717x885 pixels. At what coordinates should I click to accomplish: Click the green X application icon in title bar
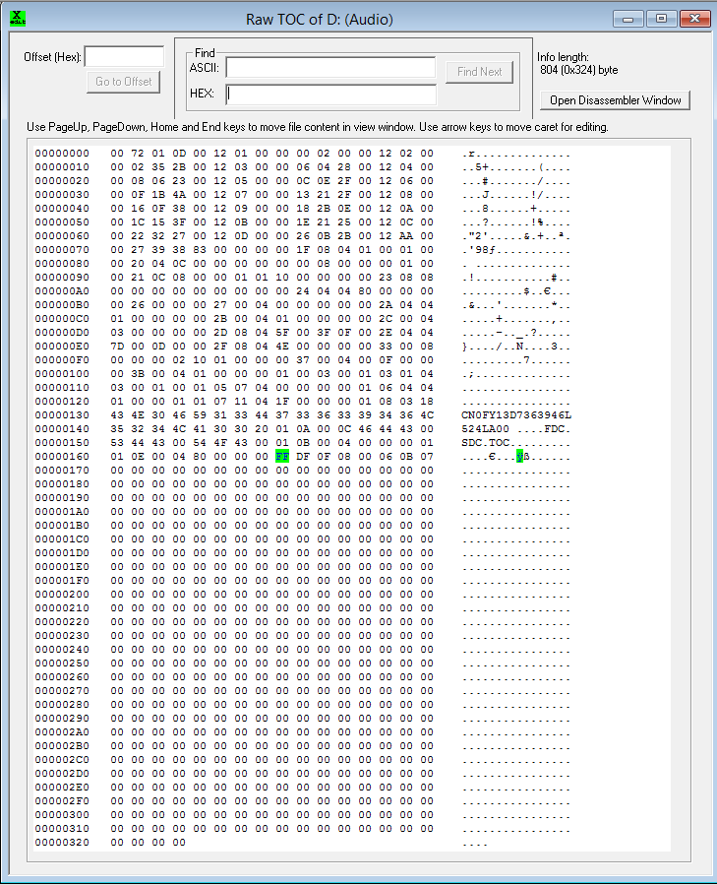pos(18,19)
